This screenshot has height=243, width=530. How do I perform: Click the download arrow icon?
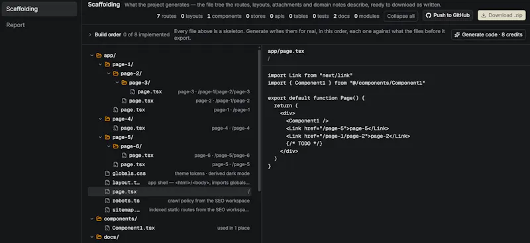(484, 15)
